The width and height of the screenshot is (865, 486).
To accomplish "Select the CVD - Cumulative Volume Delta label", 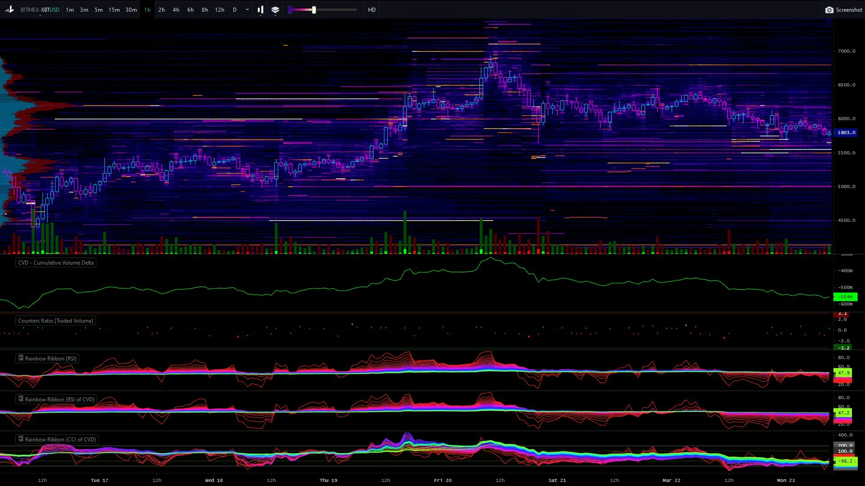I will 55,262.
